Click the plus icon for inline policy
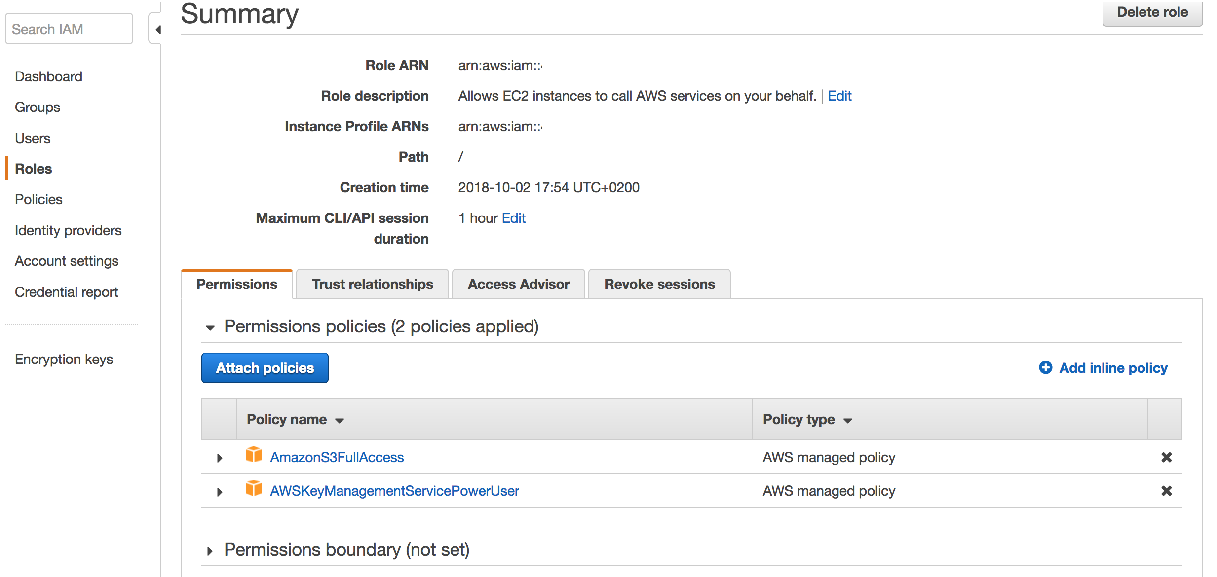 coord(1045,368)
